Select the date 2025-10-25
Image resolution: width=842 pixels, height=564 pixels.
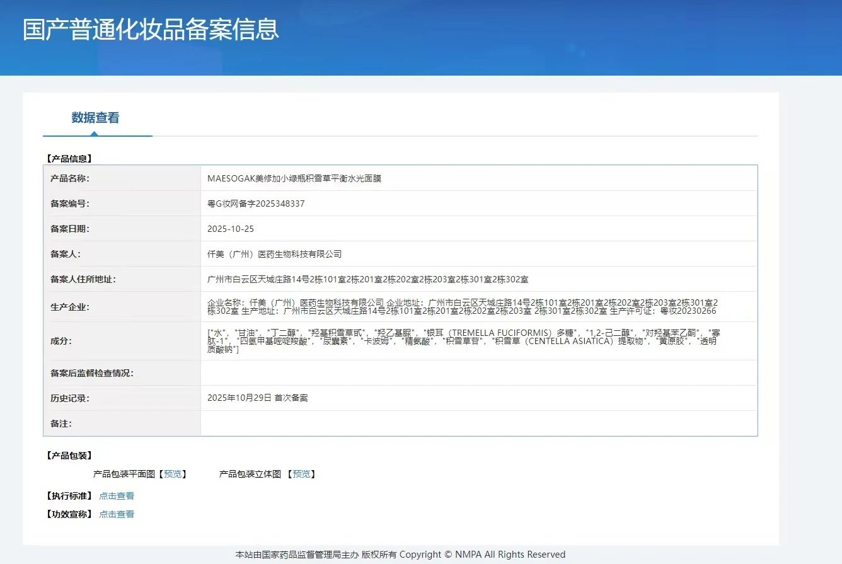point(231,229)
